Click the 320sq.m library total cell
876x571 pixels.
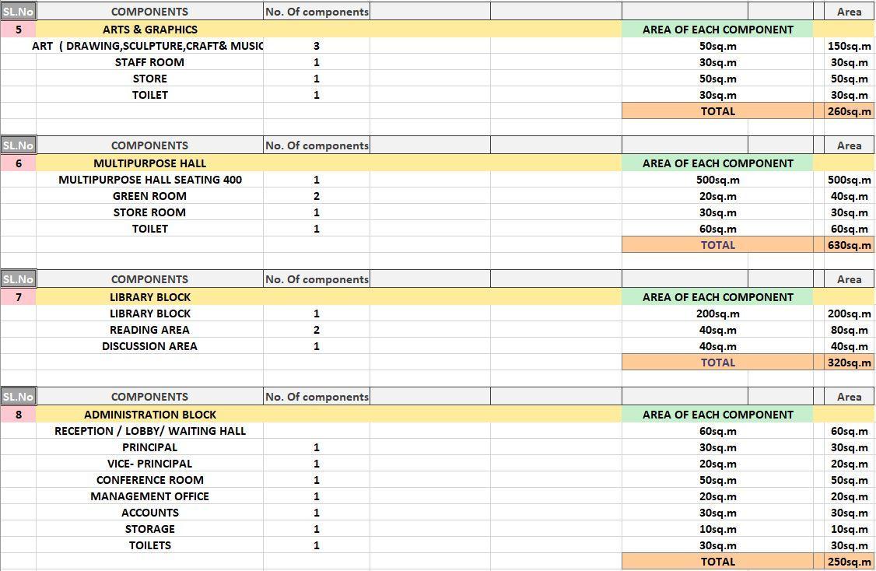(849, 363)
